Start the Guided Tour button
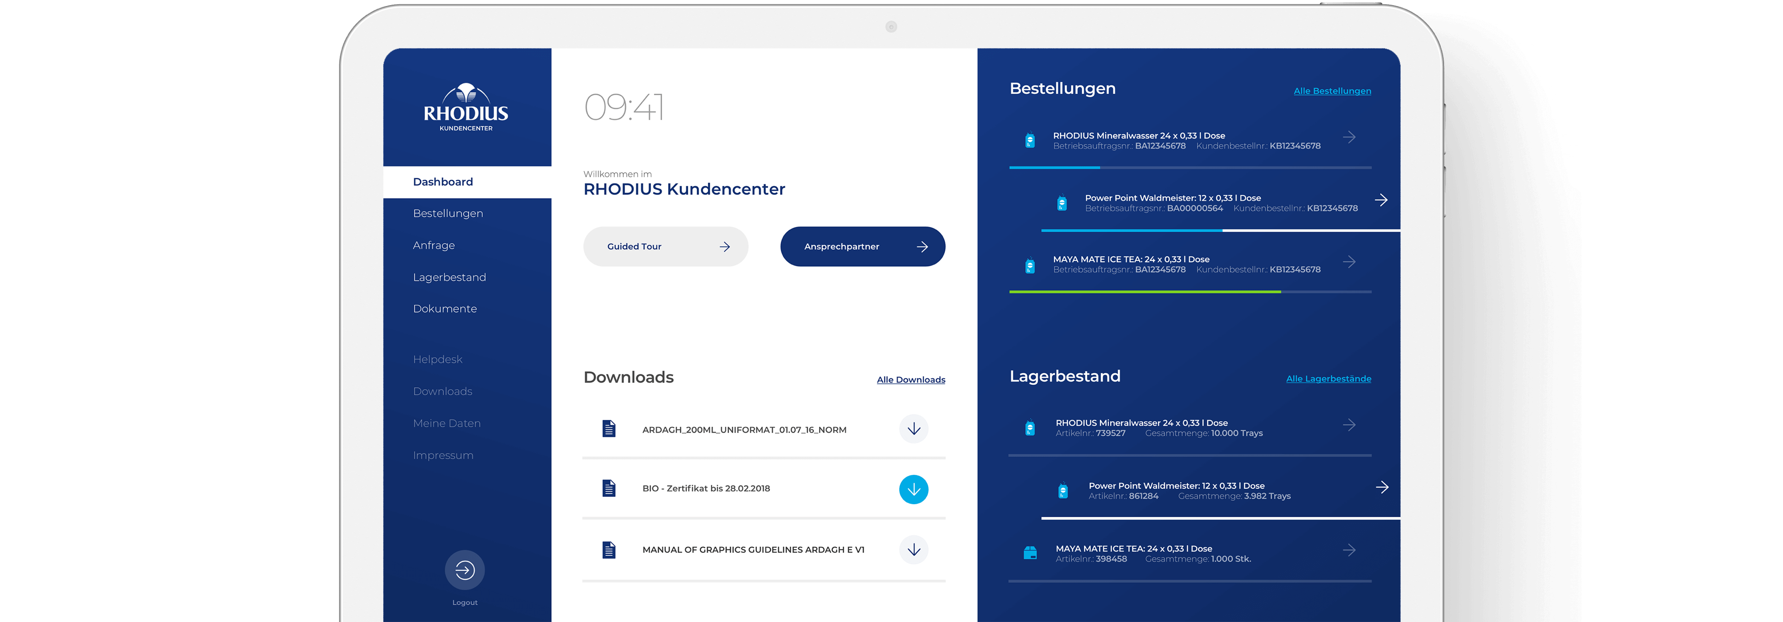 pos(665,246)
